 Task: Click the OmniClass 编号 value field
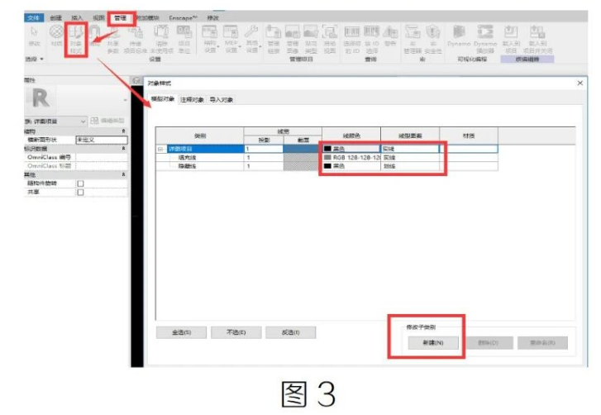coord(102,157)
